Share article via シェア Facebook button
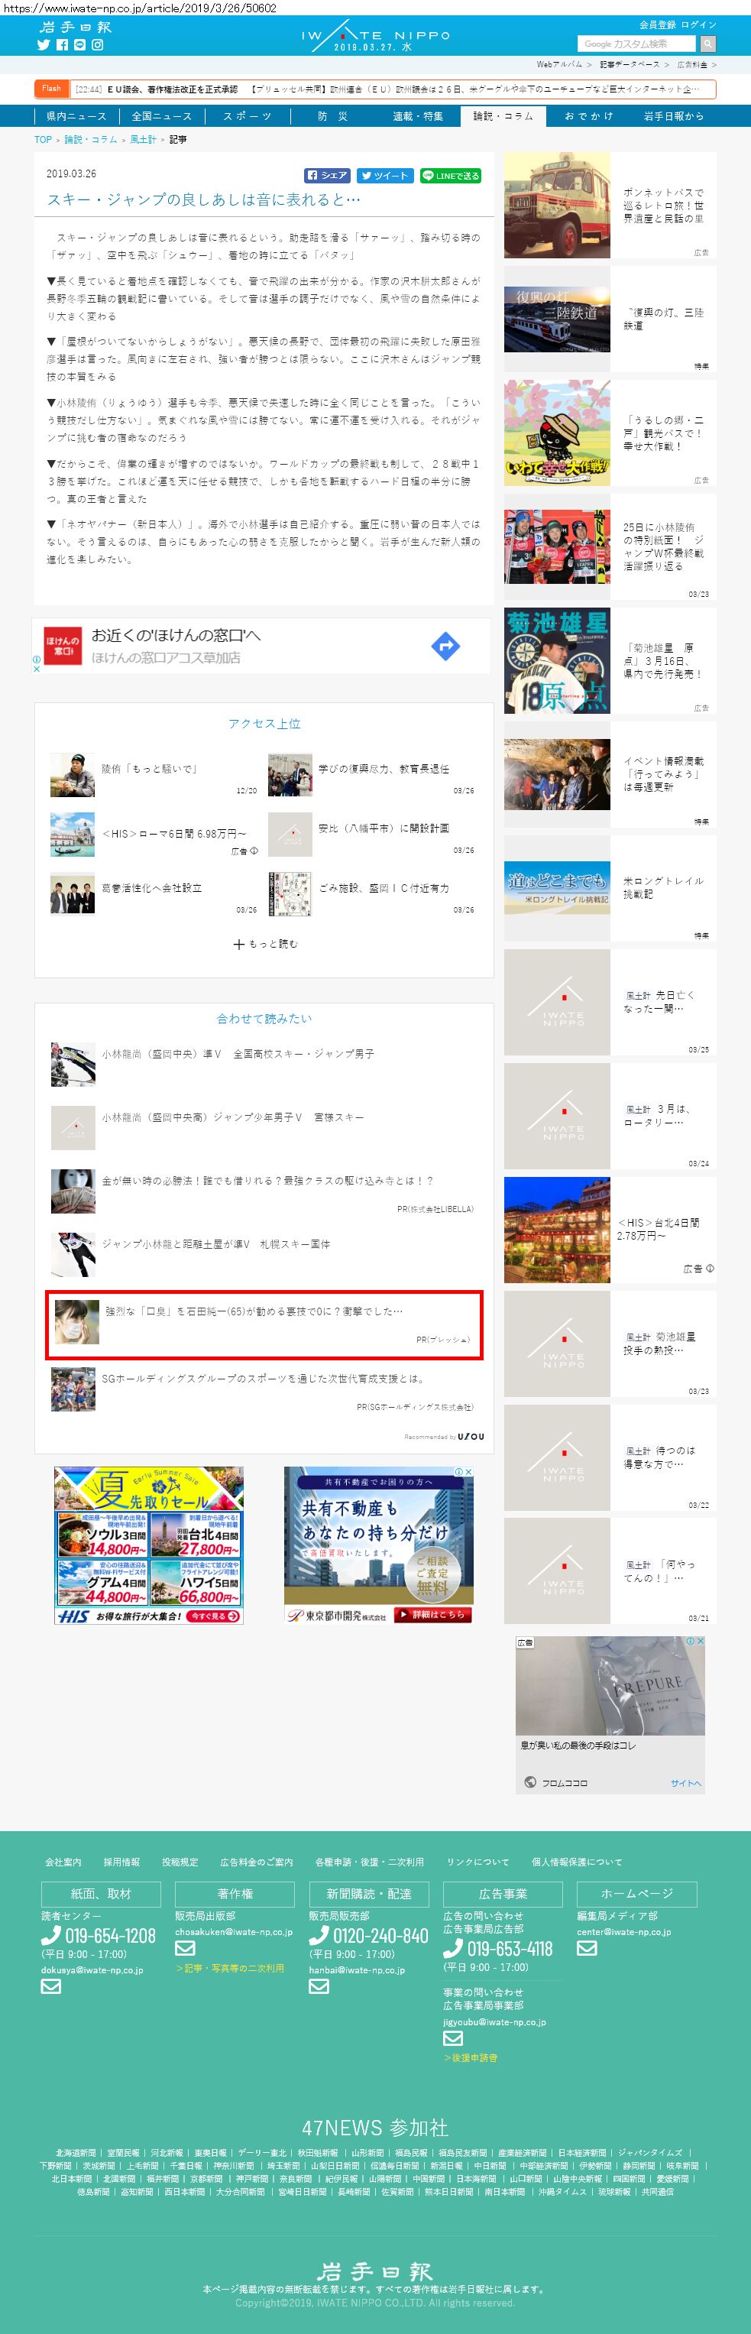 coord(327,176)
